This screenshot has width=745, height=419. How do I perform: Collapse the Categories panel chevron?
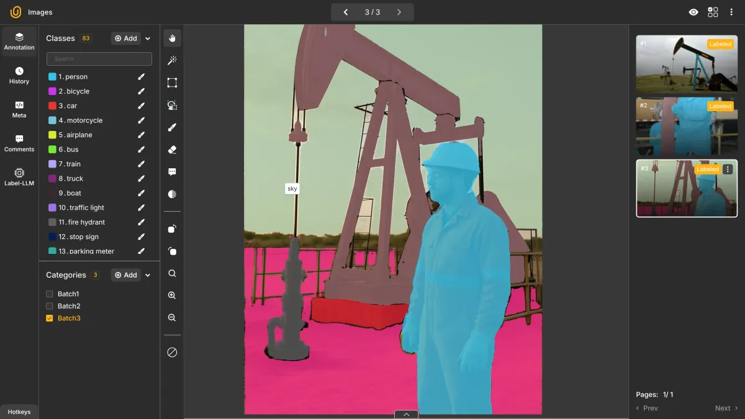(x=148, y=275)
